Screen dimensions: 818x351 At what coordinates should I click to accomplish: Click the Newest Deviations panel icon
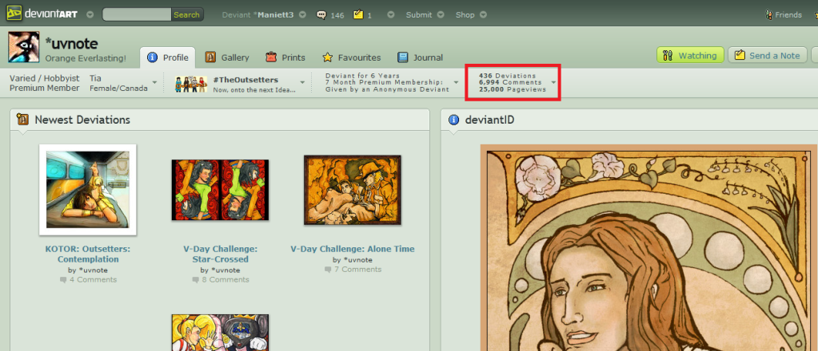point(22,119)
